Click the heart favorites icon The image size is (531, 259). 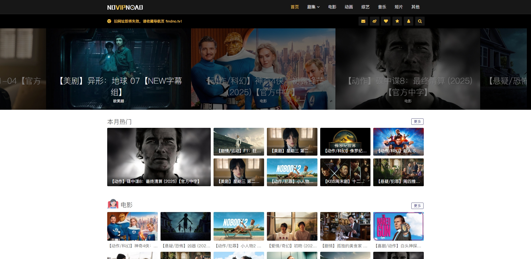386,21
